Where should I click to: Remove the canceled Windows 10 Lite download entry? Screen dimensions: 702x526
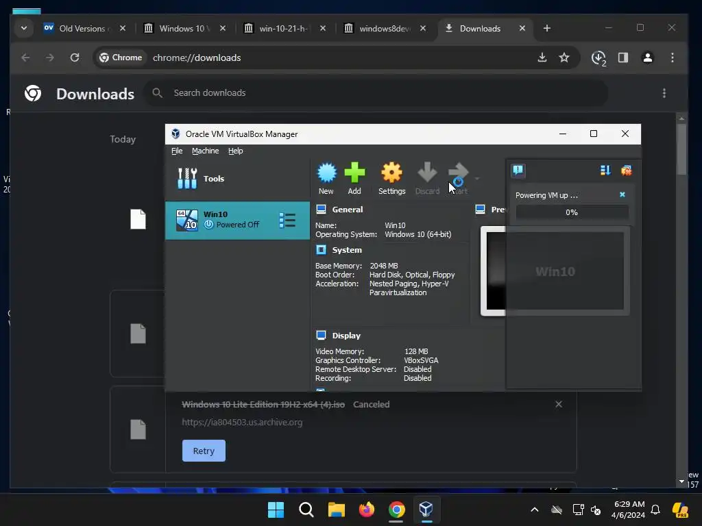pos(559,404)
